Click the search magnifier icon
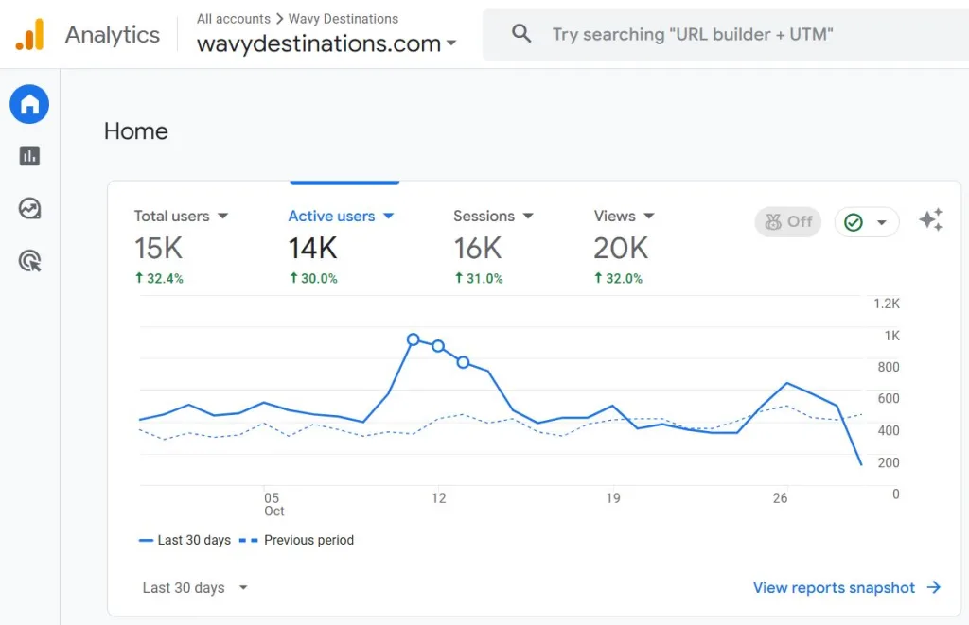 pyautogui.click(x=521, y=33)
